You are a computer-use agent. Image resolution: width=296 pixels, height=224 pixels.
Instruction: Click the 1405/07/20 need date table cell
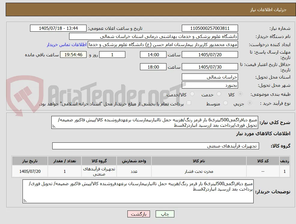point(30,171)
